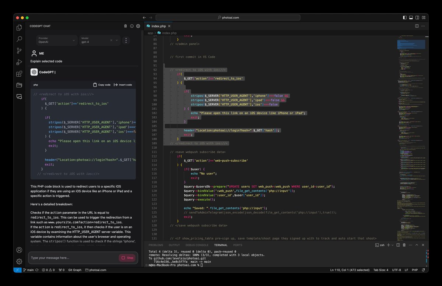The image size is (442, 286).
Task: Open Accounts icon at bottom of activity bar
Action: (x=19, y=250)
